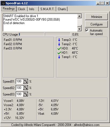Toggle the Automatic fan speed checkbox
The image size is (110, 127).
tap(87, 30)
